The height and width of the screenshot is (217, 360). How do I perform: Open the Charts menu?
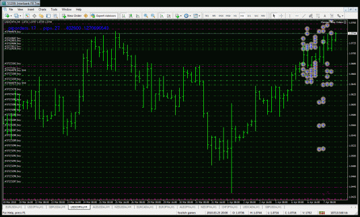tap(42, 9)
